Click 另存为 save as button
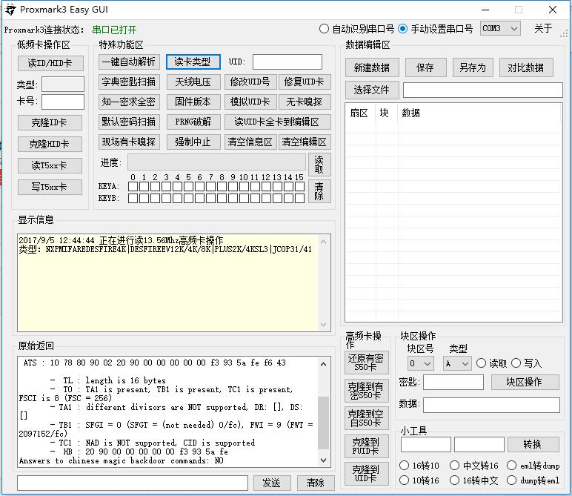This screenshot has height=496, width=572. click(473, 67)
